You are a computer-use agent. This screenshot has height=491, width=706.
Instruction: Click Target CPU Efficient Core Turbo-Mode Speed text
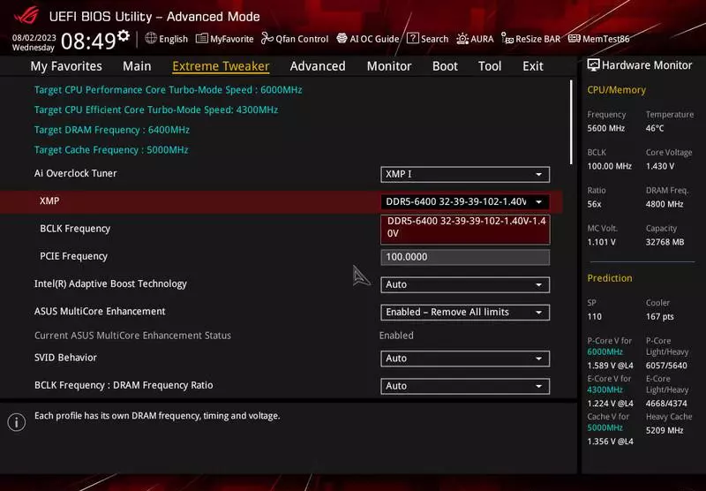click(x=156, y=110)
